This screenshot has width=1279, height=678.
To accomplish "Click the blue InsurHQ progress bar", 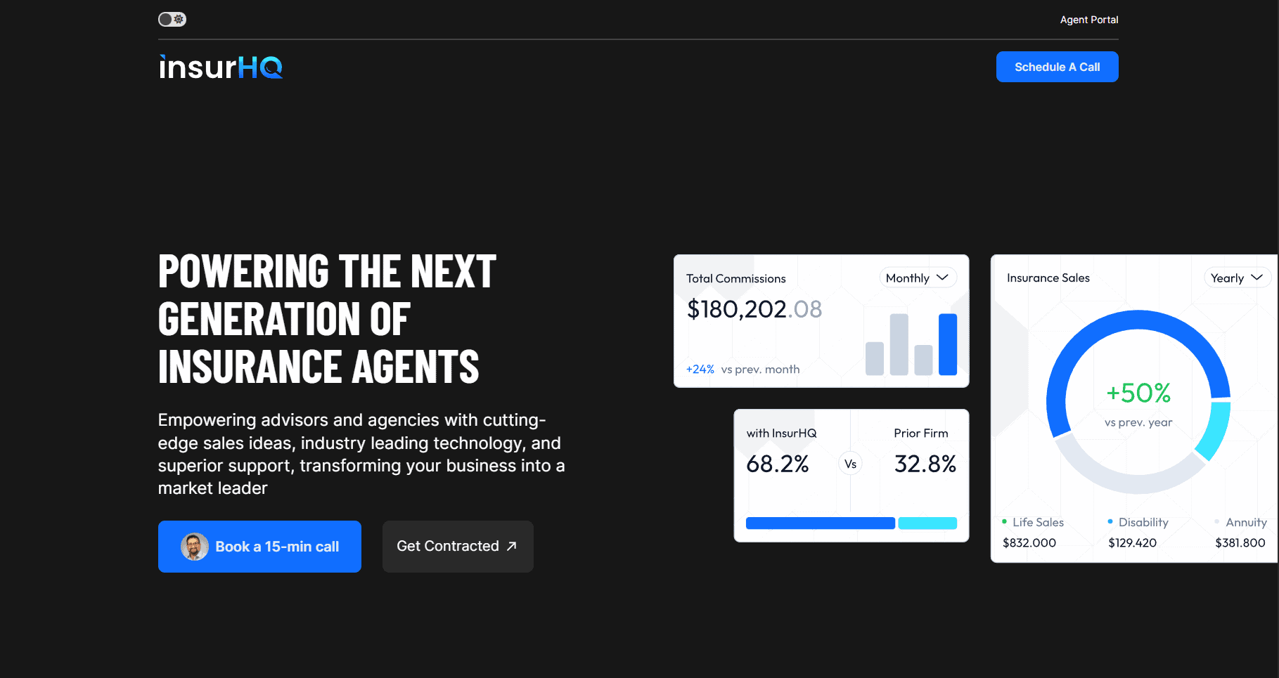I will (x=820, y=523).
